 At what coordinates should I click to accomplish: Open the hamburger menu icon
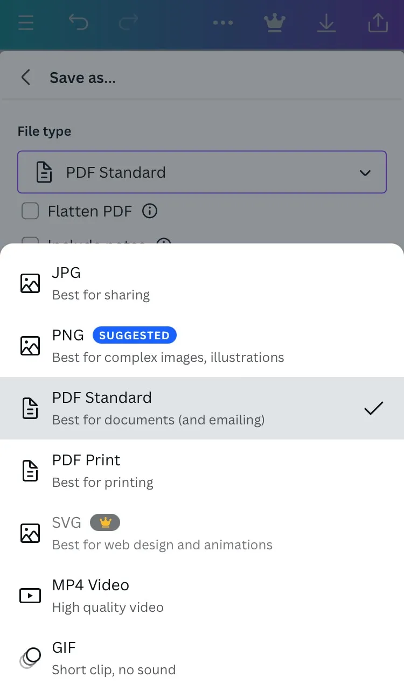click(26, 23)
